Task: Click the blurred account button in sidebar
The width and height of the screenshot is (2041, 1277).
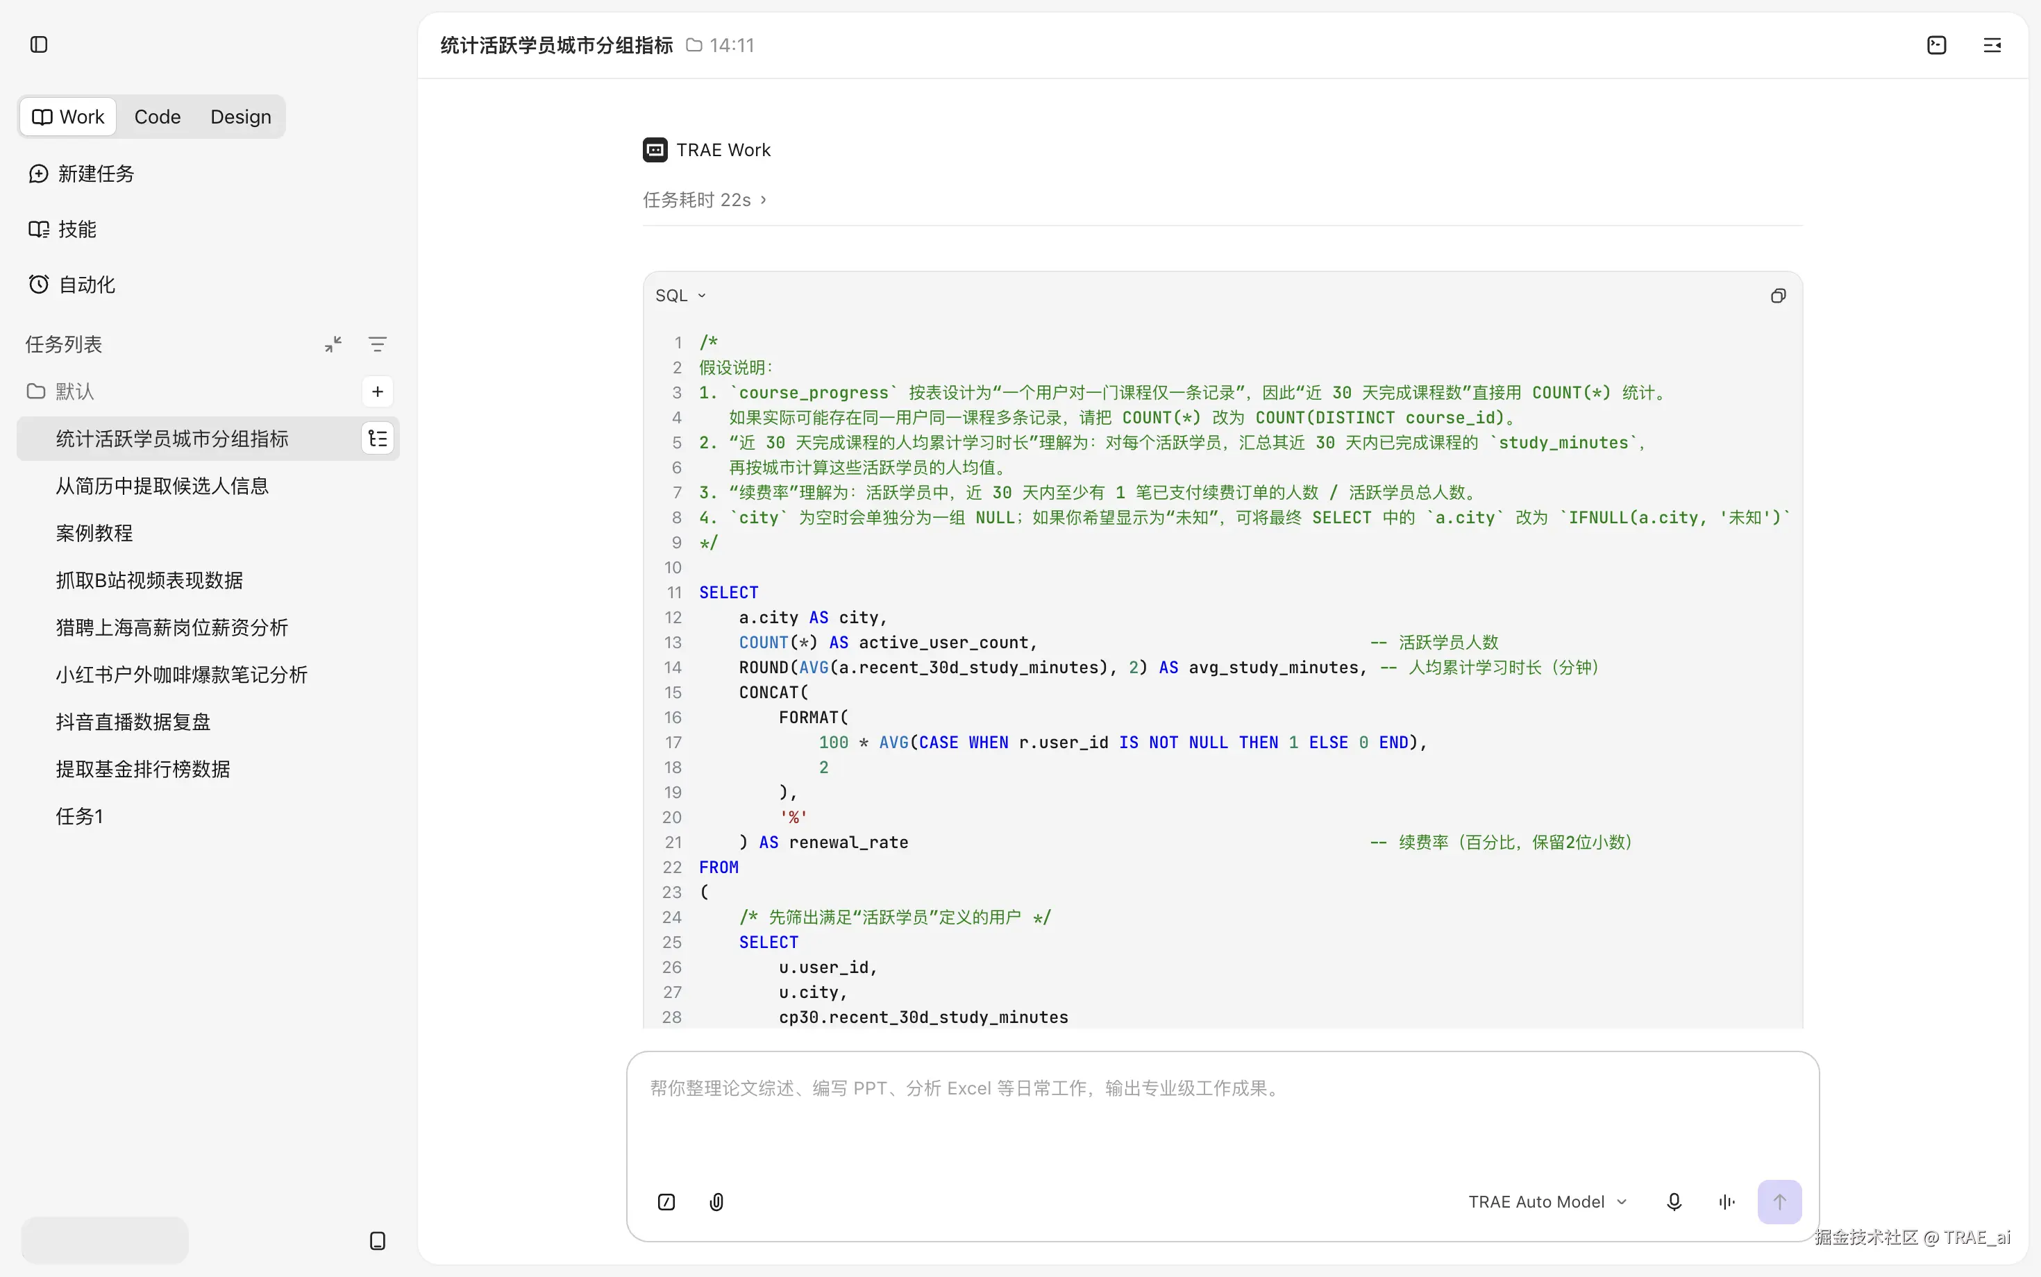Action: (x=105, y=1240)
